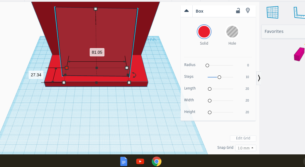
Task: Click the red selected corner handle
Action: [67, 68]
